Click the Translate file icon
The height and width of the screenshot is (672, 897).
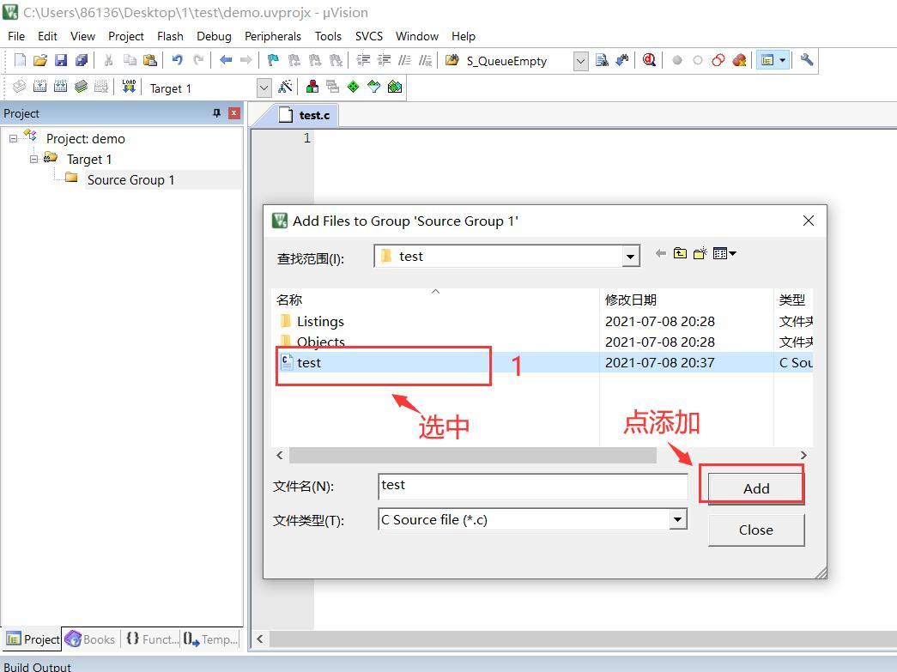coord(19,87)
